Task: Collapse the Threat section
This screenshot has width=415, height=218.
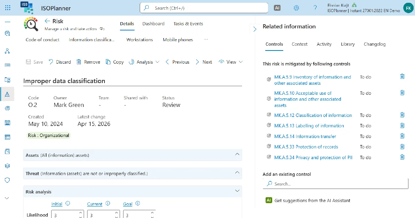Action: (x=237, y=172)
